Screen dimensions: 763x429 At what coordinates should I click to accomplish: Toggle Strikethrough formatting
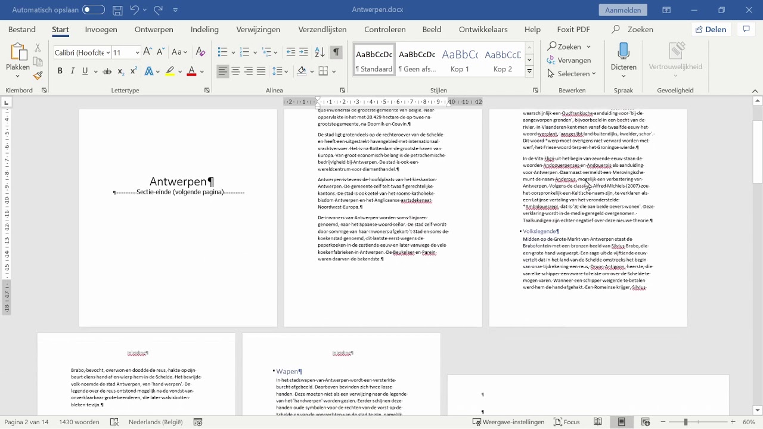pos(107,71)
